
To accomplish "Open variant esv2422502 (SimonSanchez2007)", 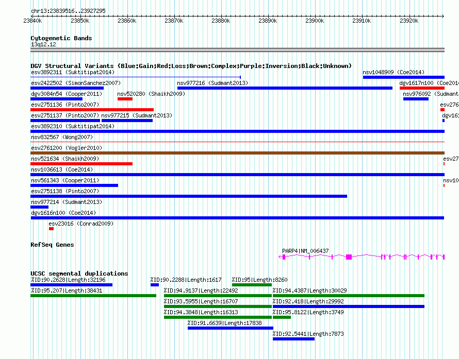I will coord(76,83).
